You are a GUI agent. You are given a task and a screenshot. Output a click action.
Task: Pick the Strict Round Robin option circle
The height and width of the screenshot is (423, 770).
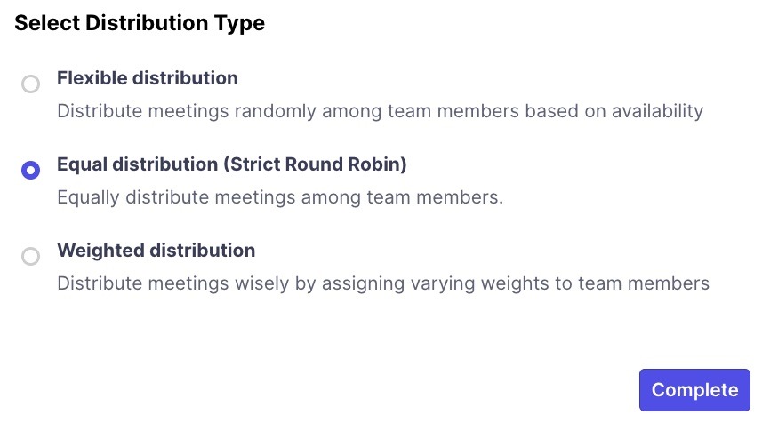click(30, 171)
